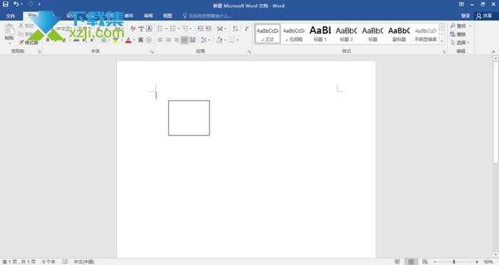
Task: Switch to the 审阅 (Review) tab
Action: (x=148, y=16)
